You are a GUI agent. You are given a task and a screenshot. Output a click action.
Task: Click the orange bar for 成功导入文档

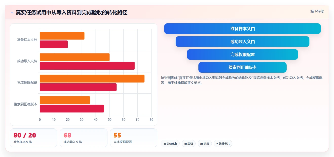point(75,57)
